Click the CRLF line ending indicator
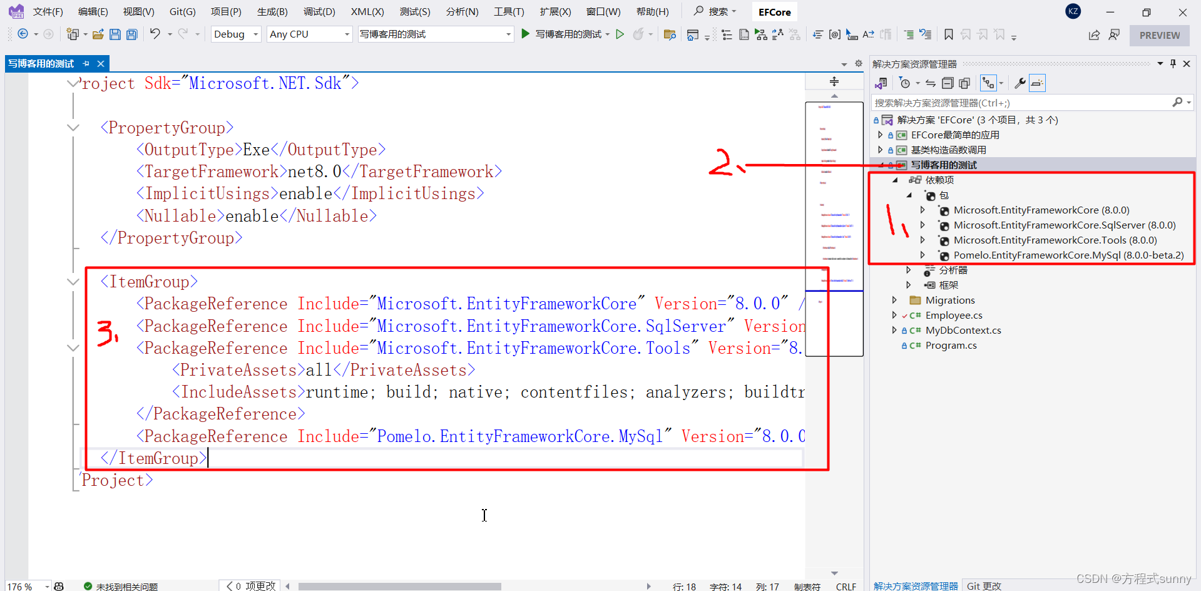The image size is (1201, 591). pyautogui.click(x=846, y=587)
